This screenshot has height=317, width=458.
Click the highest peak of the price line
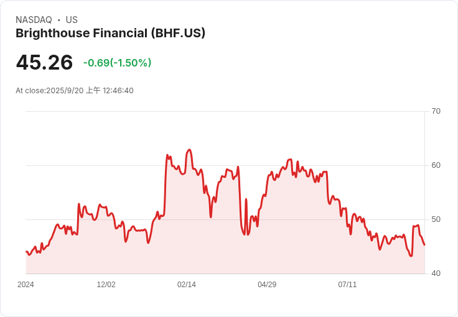[x=189, y=150]
